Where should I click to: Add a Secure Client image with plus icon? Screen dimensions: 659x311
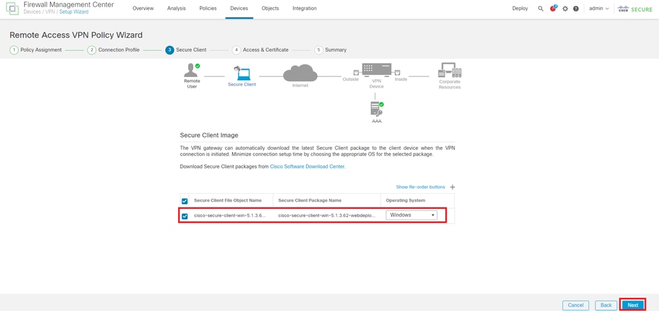(x=453, y=187)
